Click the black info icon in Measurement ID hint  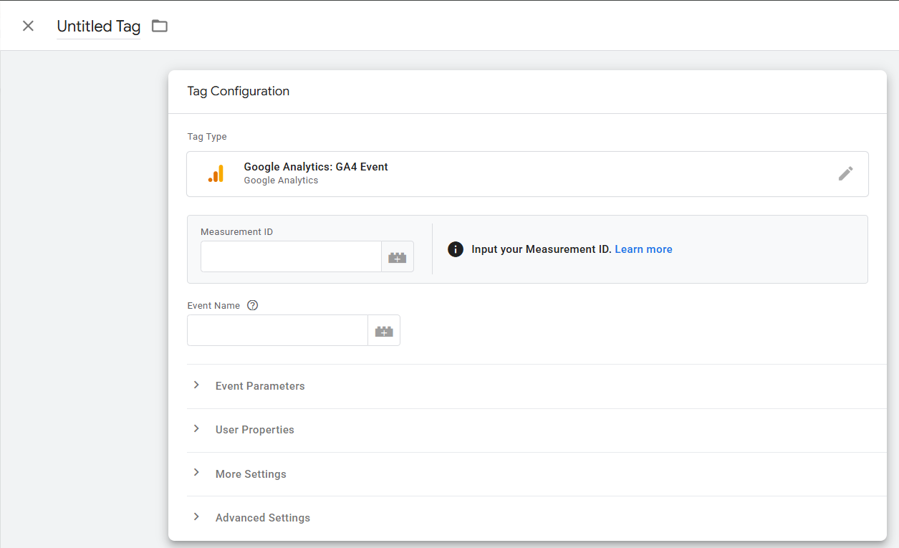coord(455,249)
